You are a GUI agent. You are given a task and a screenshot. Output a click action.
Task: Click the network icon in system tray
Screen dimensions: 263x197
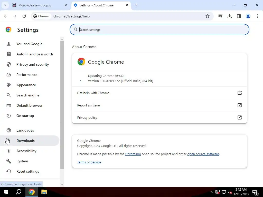point(224,192)
